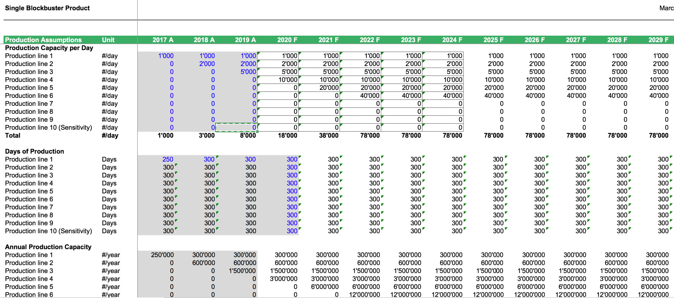This screenshot has height=298, width=674.
Task: Select Production line 1 days 300 for 2018 A
Action: click(x=209, y=159)
